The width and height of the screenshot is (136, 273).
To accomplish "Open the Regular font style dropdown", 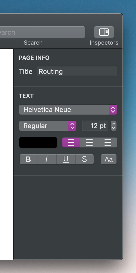I will tap(48, 126).
